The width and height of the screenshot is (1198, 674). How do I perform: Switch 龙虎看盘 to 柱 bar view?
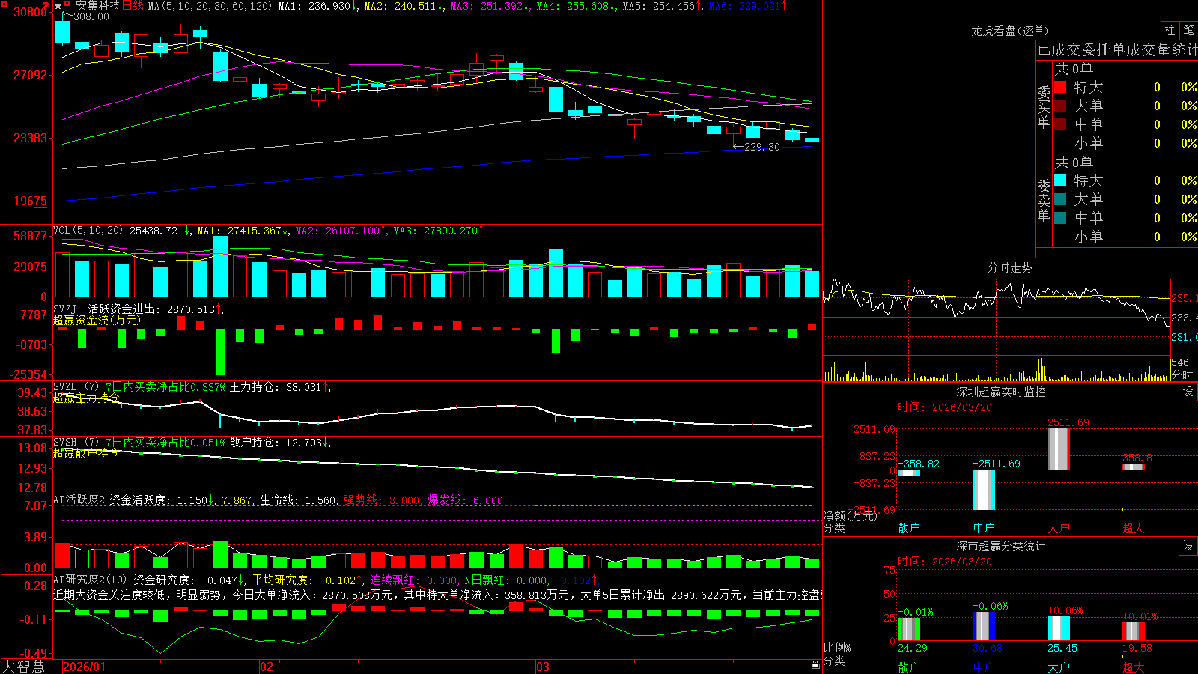pos(1170,30)
